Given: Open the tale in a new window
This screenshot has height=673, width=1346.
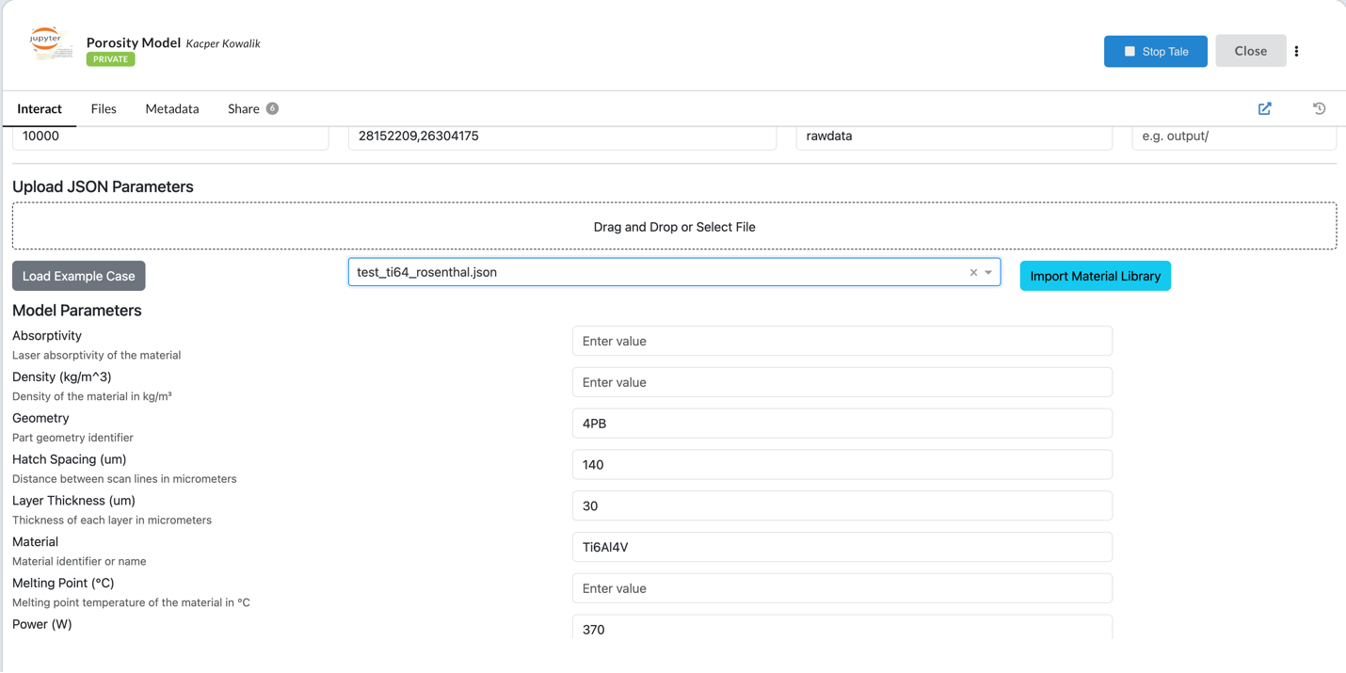Looking at the screenshot, I should pos(1264,108).
